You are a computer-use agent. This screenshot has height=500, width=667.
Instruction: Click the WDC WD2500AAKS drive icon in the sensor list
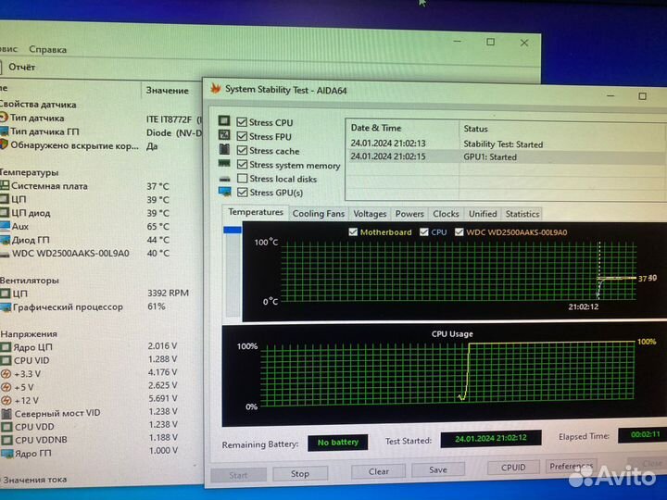pos(5,255)
